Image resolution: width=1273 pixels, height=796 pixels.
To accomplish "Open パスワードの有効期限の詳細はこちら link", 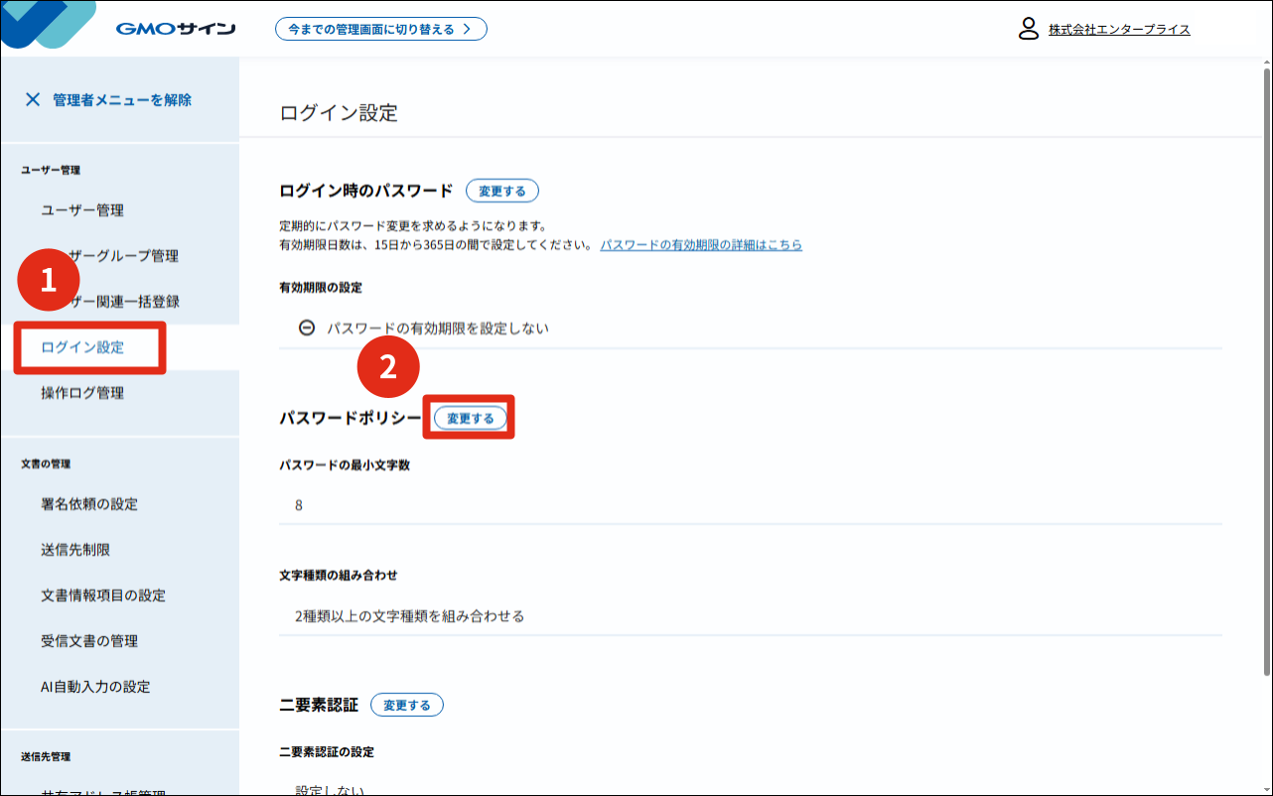I will [701, 244].
